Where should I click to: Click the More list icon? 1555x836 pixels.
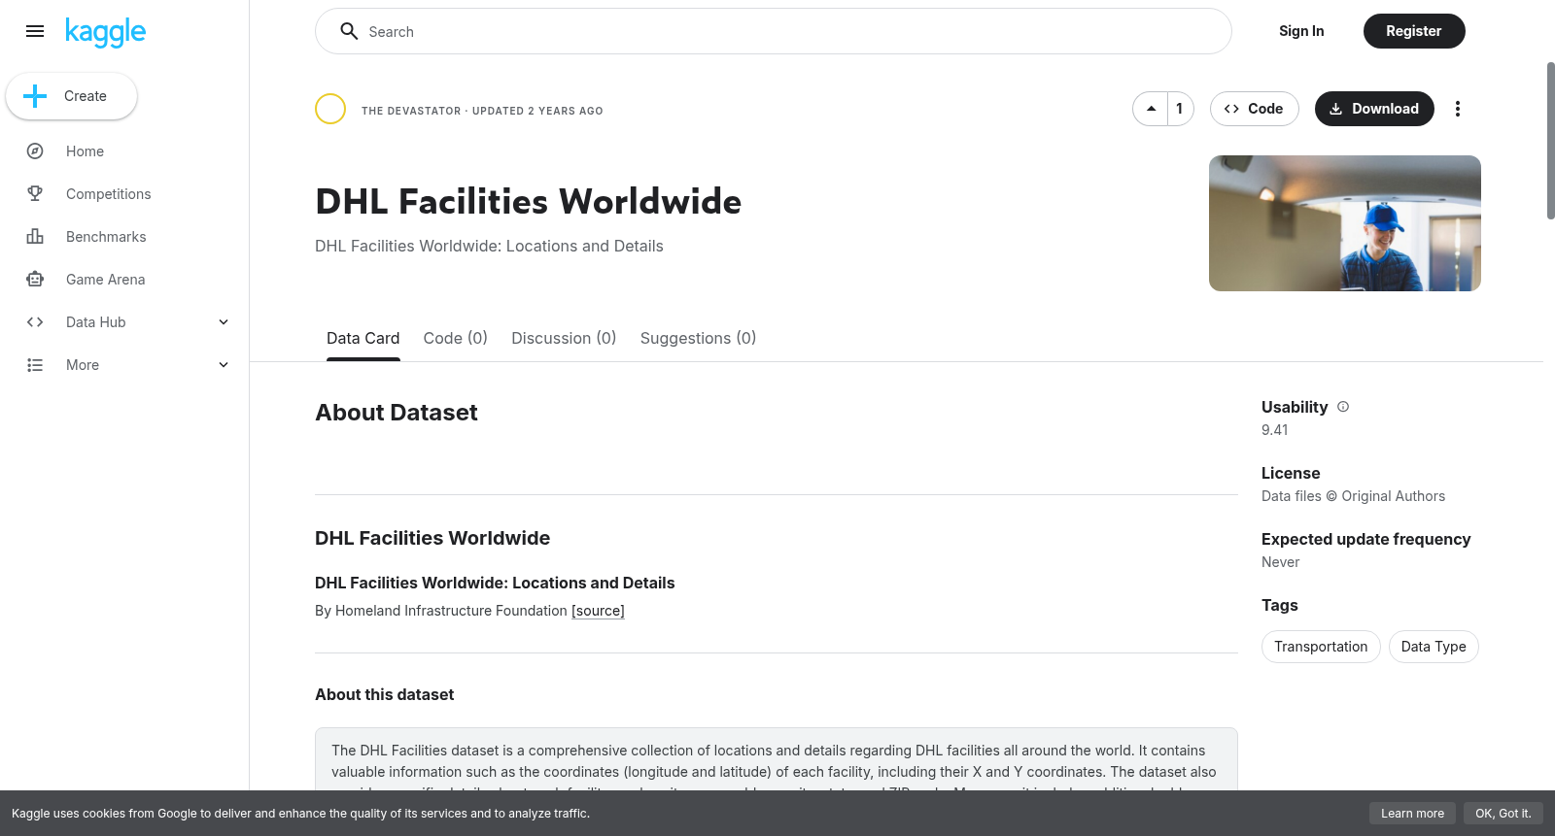35,365
